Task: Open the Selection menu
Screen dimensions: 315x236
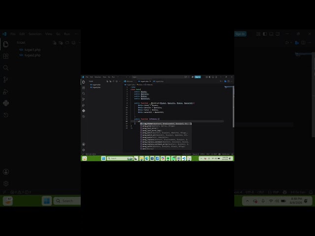Action: (98, 77)
